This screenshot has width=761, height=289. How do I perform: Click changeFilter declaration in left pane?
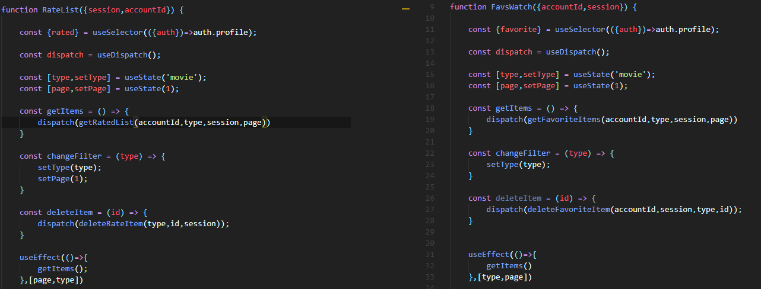[x=74, y=156]
